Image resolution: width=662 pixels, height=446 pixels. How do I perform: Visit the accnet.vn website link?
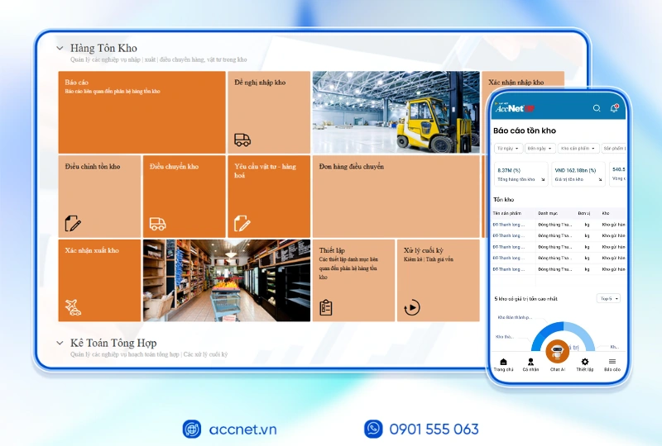242,429
